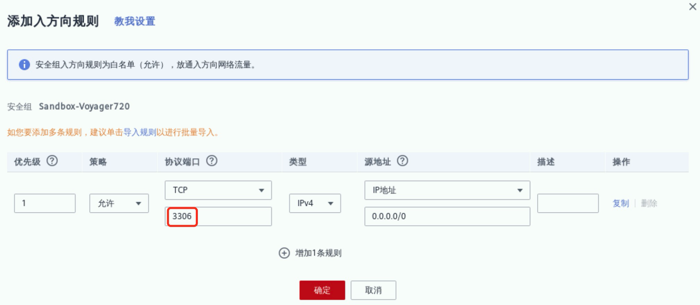This screenshot has height=305, width=700.
Task: Click the 复制 copy rule link
Action: 620,203
